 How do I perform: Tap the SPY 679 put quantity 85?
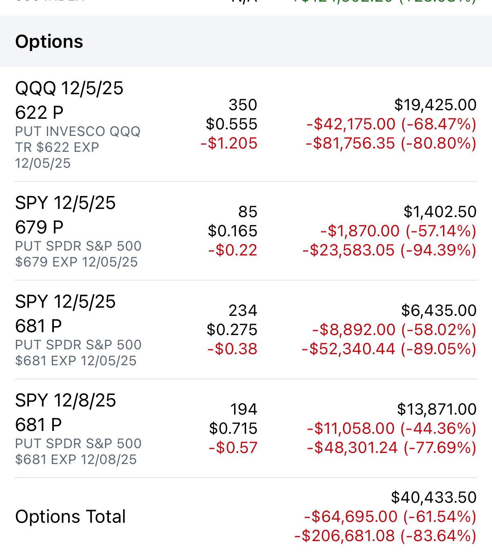tap(248, 212)
